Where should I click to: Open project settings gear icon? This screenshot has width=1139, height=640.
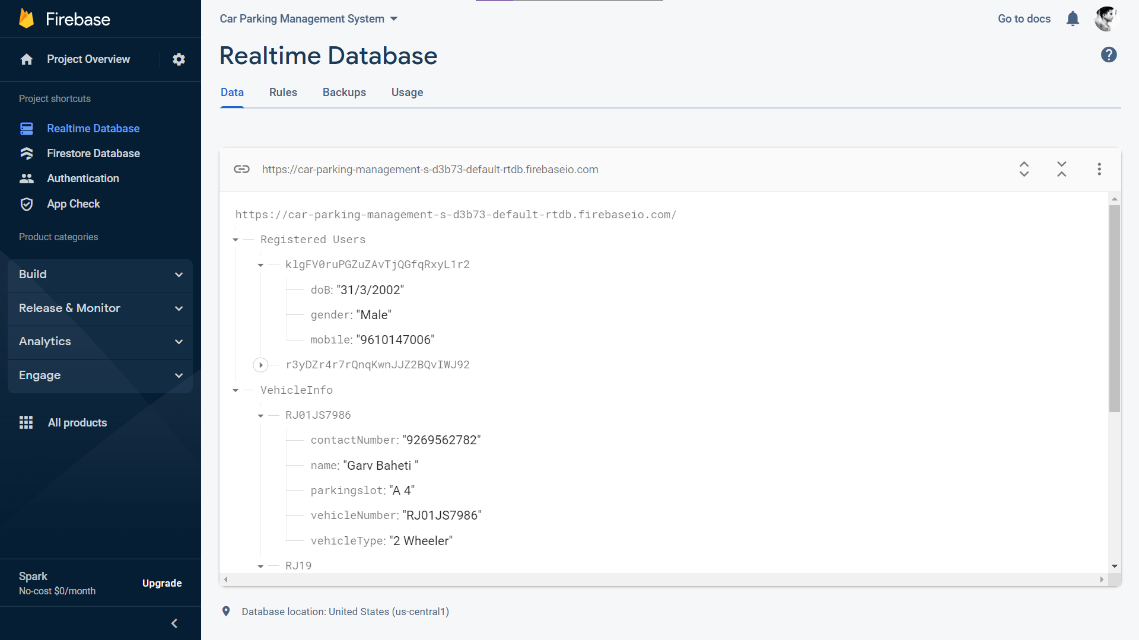[x=179, y=59]
